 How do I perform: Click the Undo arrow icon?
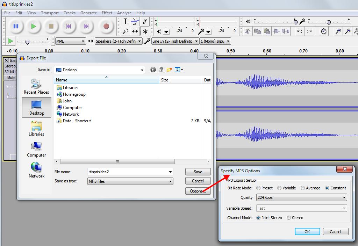300,31
